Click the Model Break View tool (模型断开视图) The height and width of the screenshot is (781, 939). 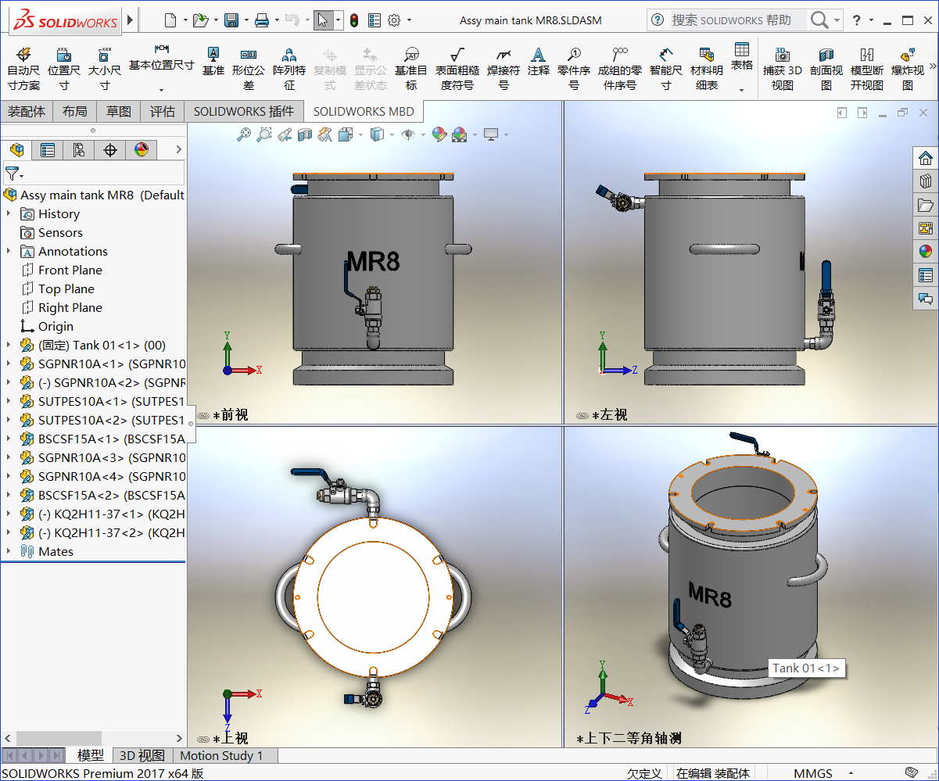[x=867, y=69]
